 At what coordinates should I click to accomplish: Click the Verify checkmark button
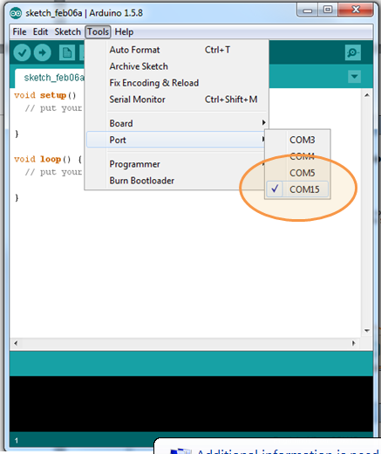(x=22, y=52)
